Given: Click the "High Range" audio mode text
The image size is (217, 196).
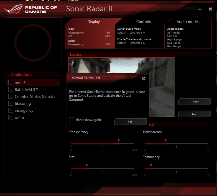Looking at the screenshot, I should tap(174, 40).
